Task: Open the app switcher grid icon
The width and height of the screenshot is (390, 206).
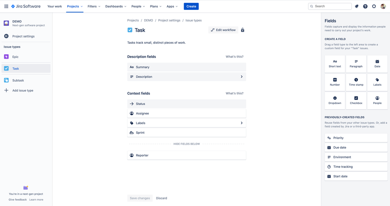Action: coord(6,6)
